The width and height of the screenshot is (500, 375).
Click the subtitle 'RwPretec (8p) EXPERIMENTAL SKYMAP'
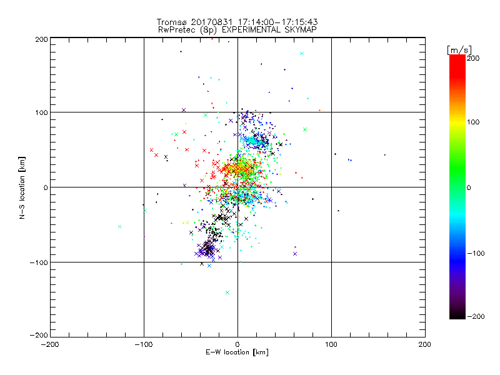coord(237,29)
